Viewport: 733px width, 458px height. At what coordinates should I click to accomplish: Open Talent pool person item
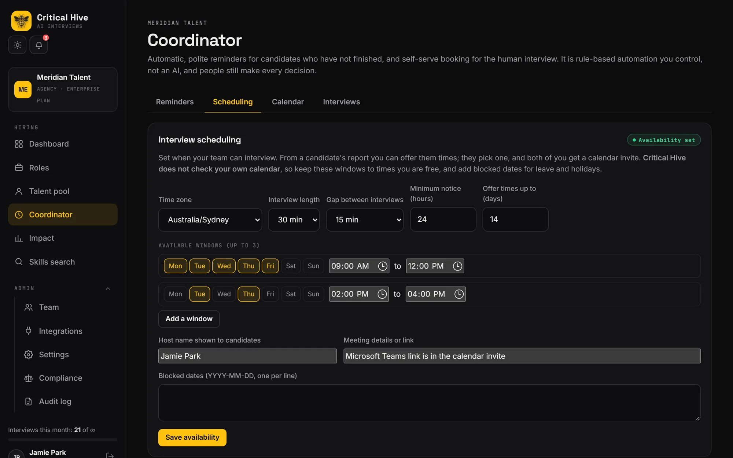pos(63,191)
